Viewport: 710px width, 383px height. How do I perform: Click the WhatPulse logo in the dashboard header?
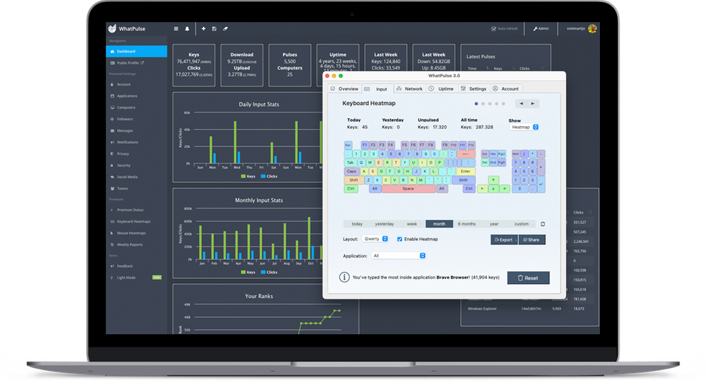pos(127,28)
